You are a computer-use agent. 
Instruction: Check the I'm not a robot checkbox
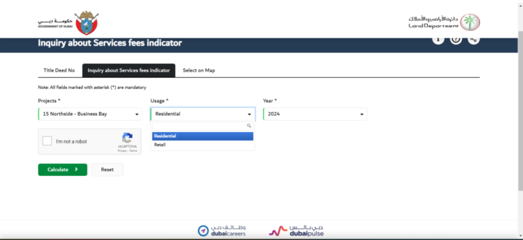47,142
